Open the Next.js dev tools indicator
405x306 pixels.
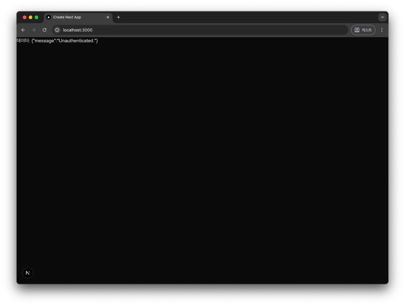click(28, 273)
